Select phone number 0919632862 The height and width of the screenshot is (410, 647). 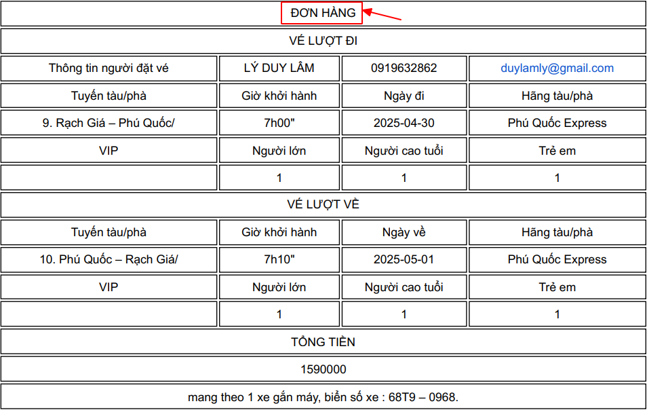(x=404, y=68)
